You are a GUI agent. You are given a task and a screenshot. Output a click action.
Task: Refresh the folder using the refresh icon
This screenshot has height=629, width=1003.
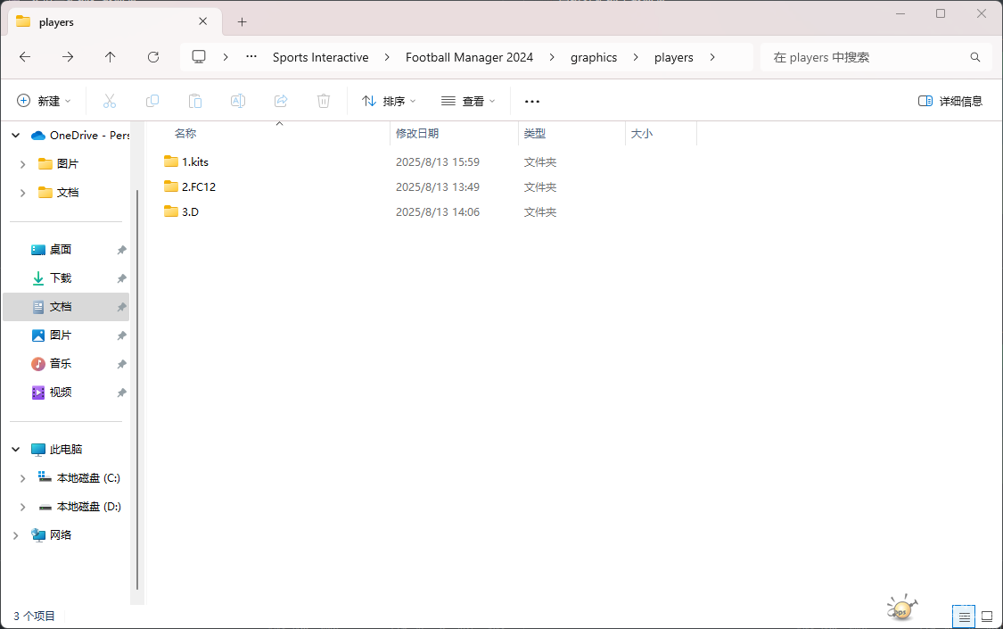[152, 56]
